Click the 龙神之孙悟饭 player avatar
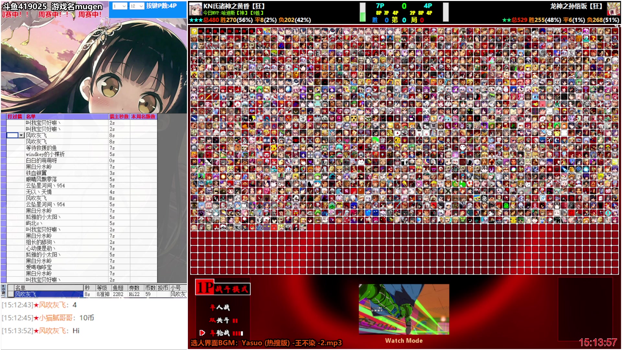The image size is (622, 350). coord(613,9)
